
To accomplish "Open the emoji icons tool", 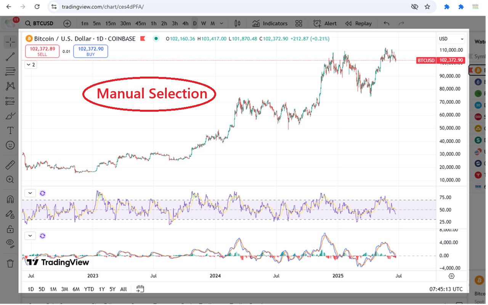I will [10, 145].
